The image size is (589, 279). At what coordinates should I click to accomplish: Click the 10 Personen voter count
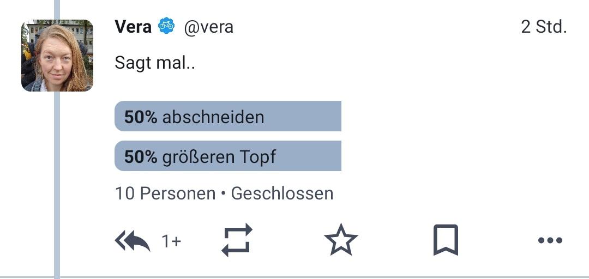165,194
